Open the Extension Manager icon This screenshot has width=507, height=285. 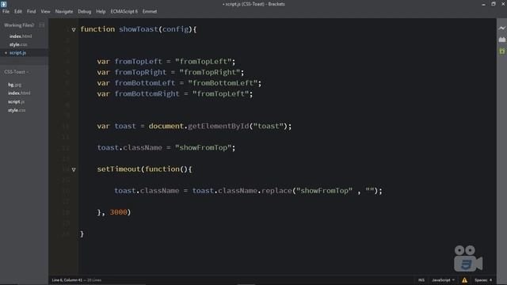(x=501, y=40)
